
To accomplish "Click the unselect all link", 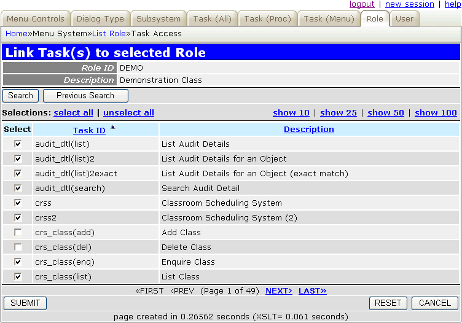I will pyautogui.click(x=128, y=113).
